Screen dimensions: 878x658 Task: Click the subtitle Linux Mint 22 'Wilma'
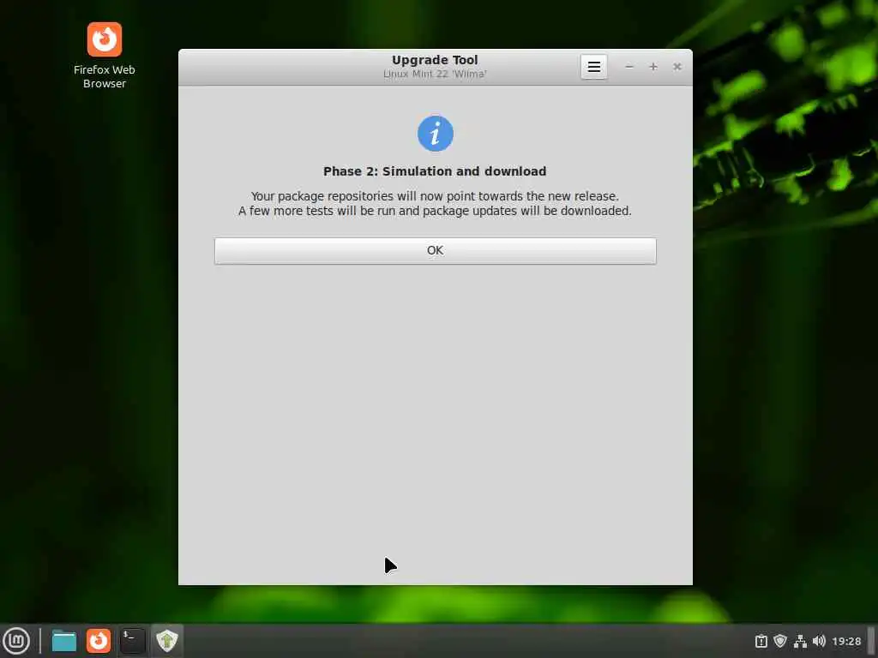(x=435, y=74)
